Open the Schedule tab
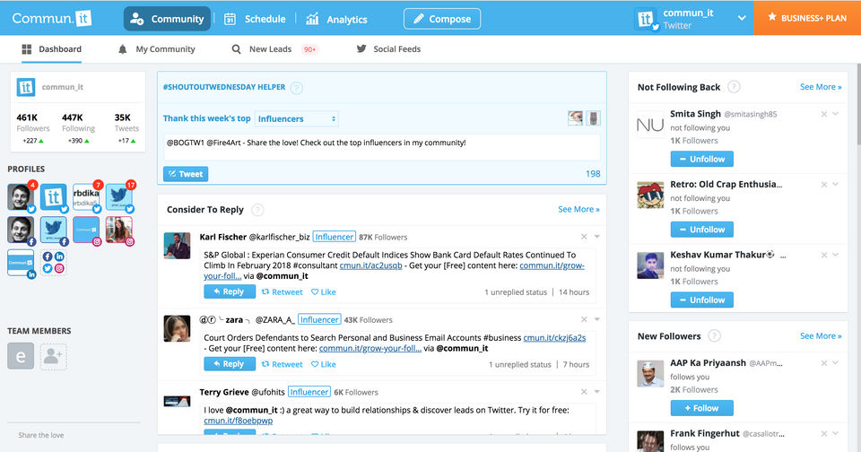Image resolution: width=861 pixels, height=452 pixels. 255,19
